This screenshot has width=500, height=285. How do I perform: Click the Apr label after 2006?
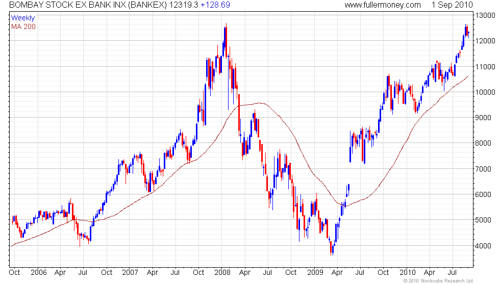[x=60, y=273]
